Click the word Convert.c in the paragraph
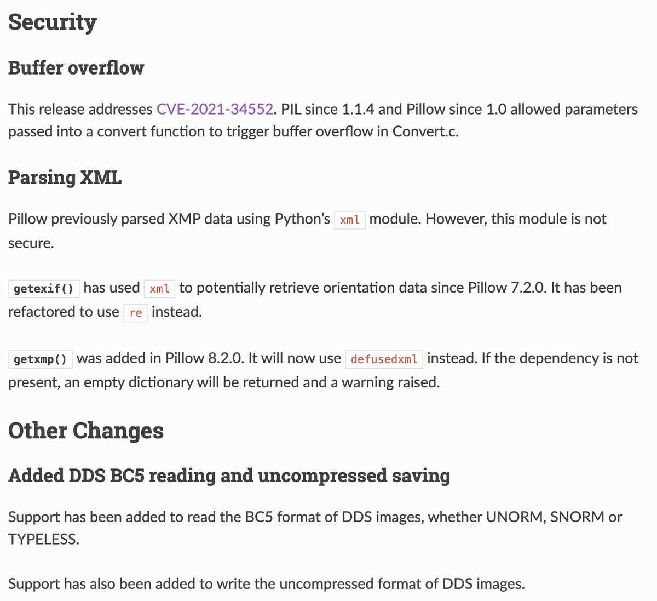 point(425,131)
